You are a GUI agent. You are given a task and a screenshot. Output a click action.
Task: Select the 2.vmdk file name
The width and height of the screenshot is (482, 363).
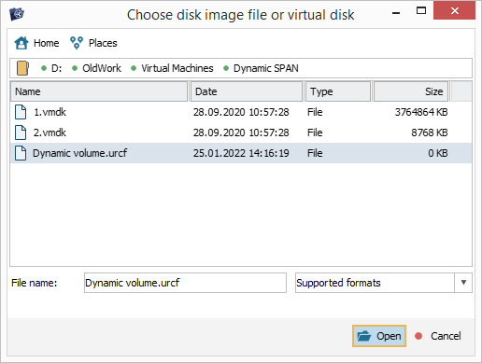[50, 133]
